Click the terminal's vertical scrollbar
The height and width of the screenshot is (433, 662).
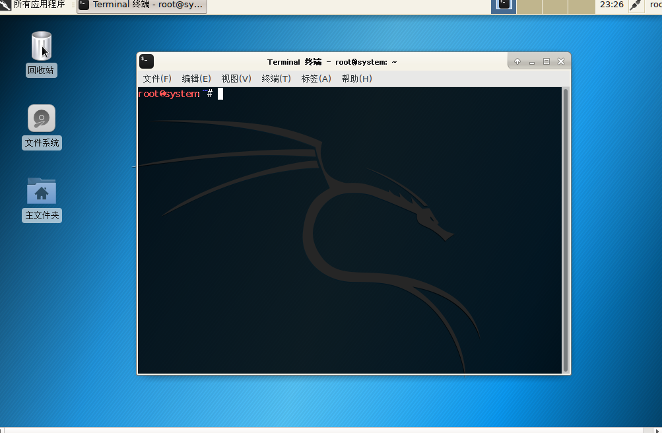point(566,230)
